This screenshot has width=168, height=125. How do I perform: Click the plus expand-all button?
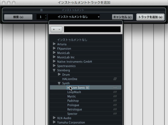54,29
